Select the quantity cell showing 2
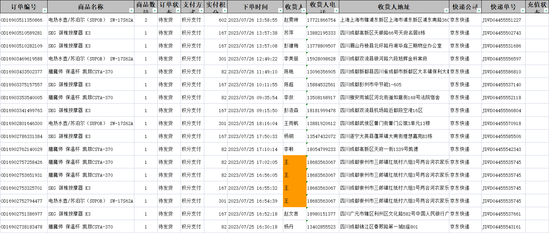 click(146, 20)
